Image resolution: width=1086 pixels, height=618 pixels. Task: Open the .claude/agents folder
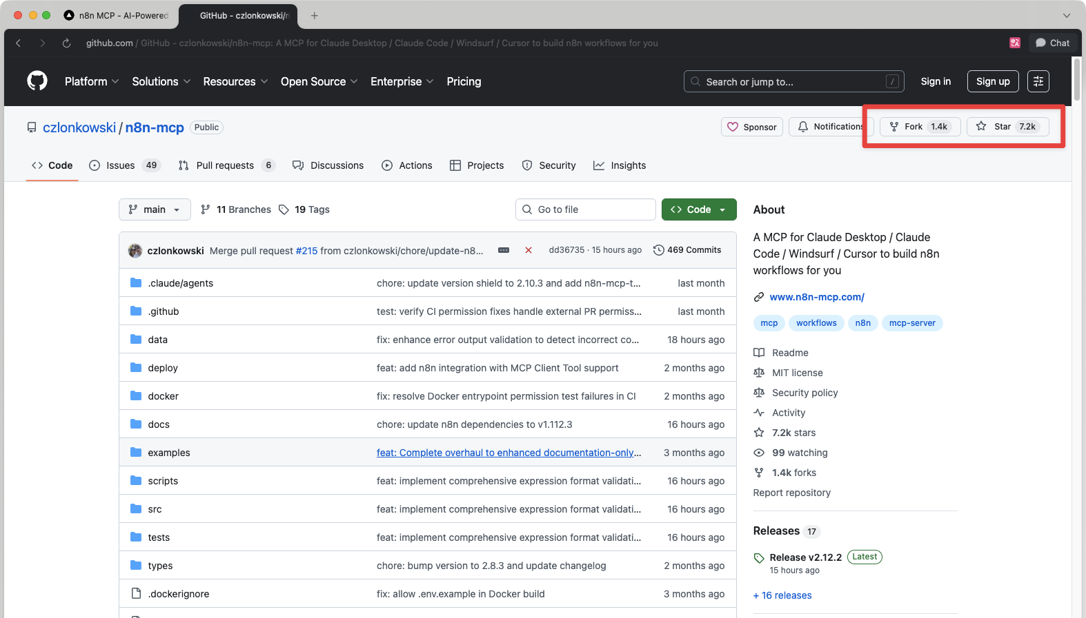(181, 283)
